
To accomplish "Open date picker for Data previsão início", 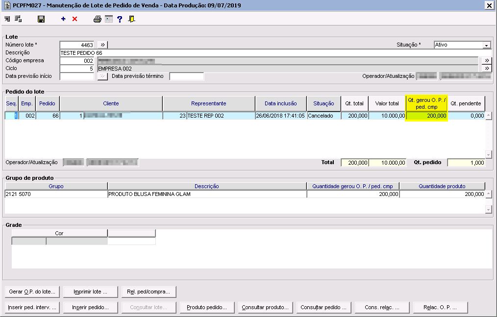I will click(103, 76).
